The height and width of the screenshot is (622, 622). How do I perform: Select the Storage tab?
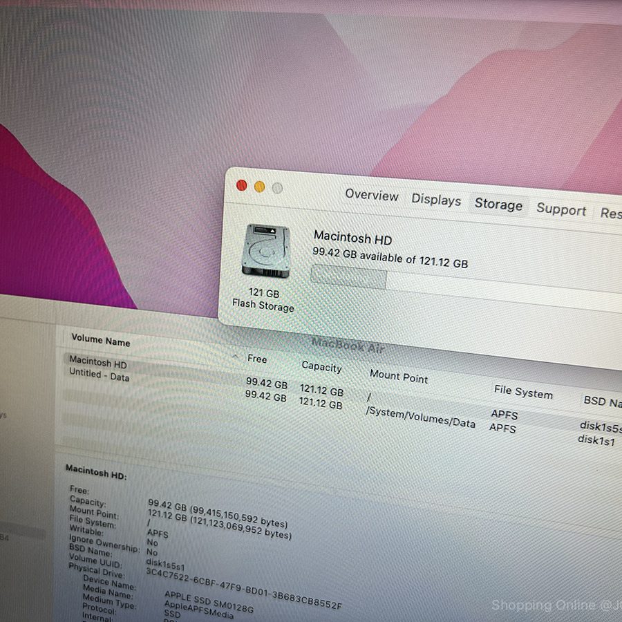pyautogui.click(x=498, y=205)
